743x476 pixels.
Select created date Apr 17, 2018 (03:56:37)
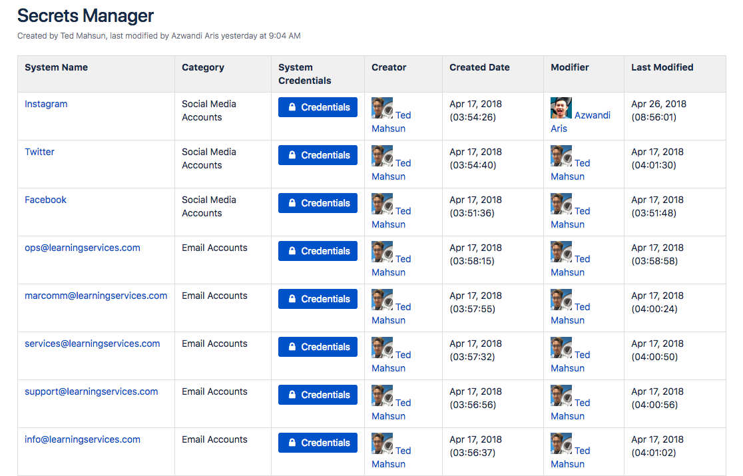pyautogui.click(x=476, y=445)
